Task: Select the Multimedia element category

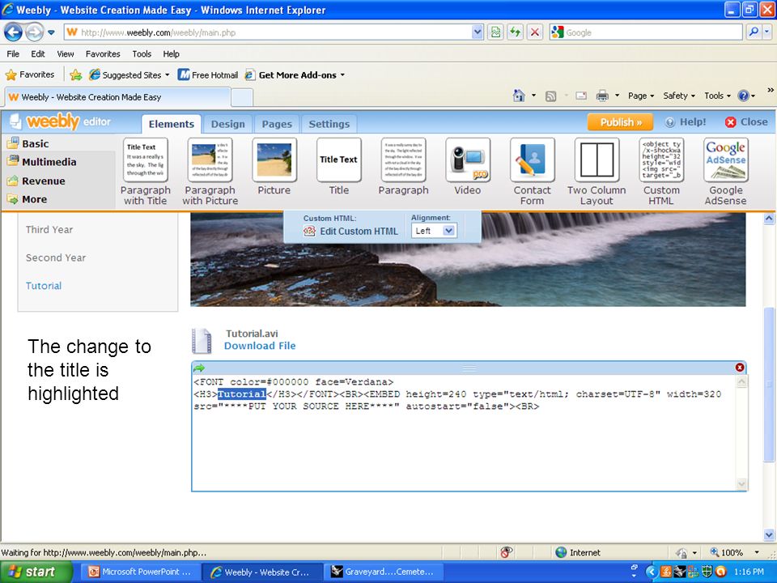Action: [x=42, y=162]
